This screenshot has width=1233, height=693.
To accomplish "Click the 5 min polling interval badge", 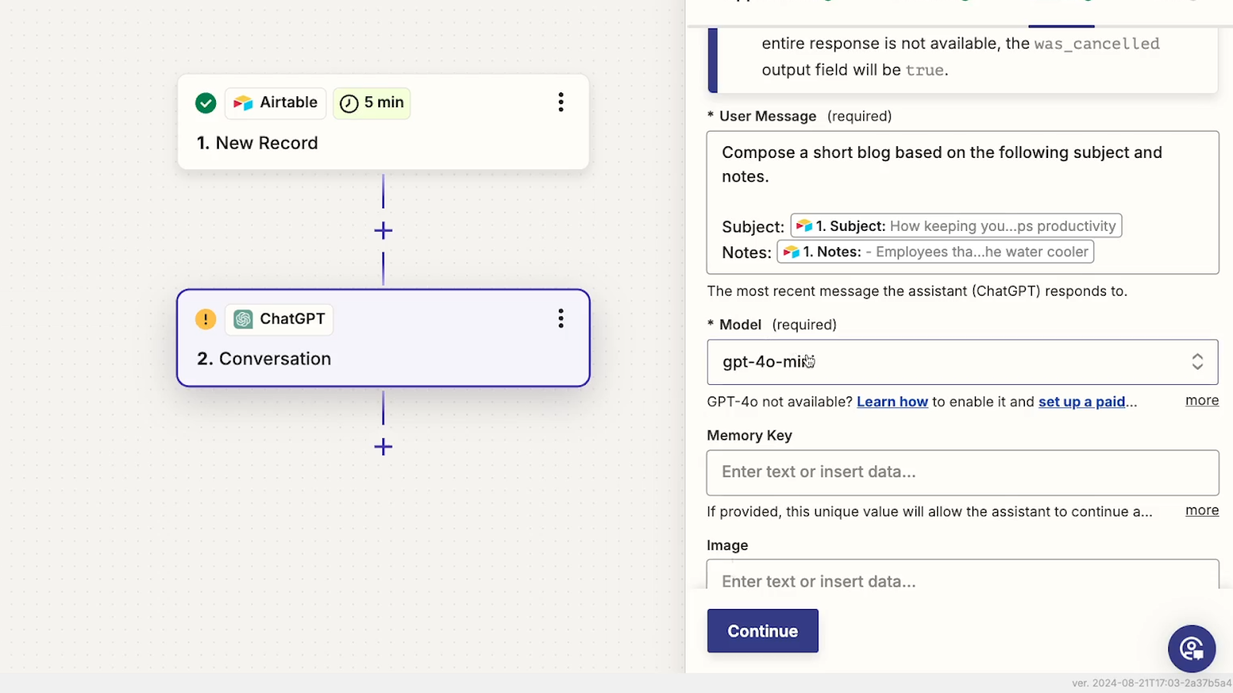I will [372, 102].
